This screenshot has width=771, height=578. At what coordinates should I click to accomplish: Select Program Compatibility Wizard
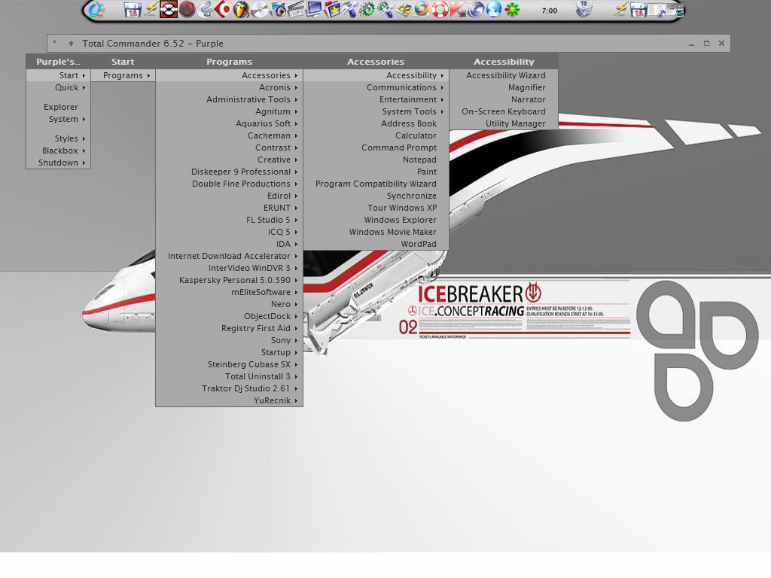(x=376, y=184)
